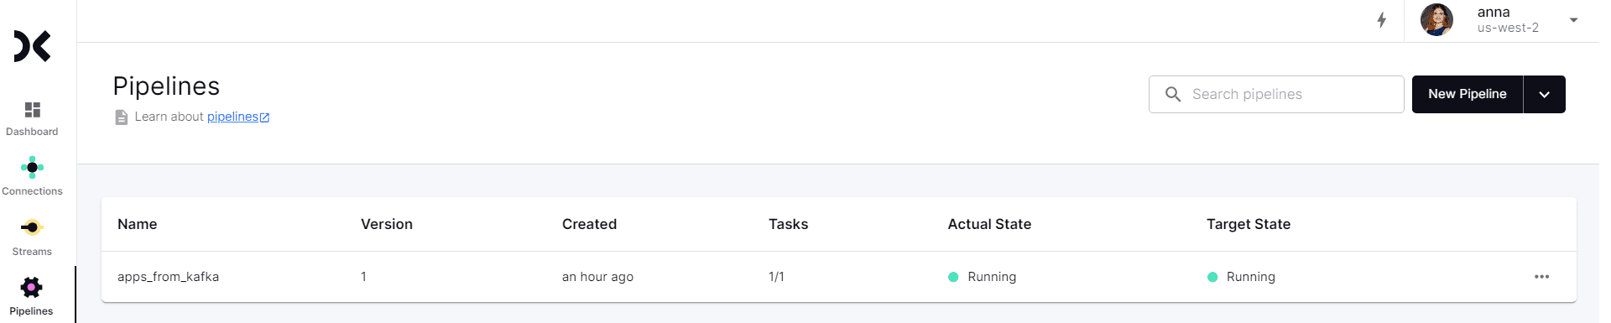Open the Dashboard sidebar icon
This screenshot has height=323, width=1611.
32,110
